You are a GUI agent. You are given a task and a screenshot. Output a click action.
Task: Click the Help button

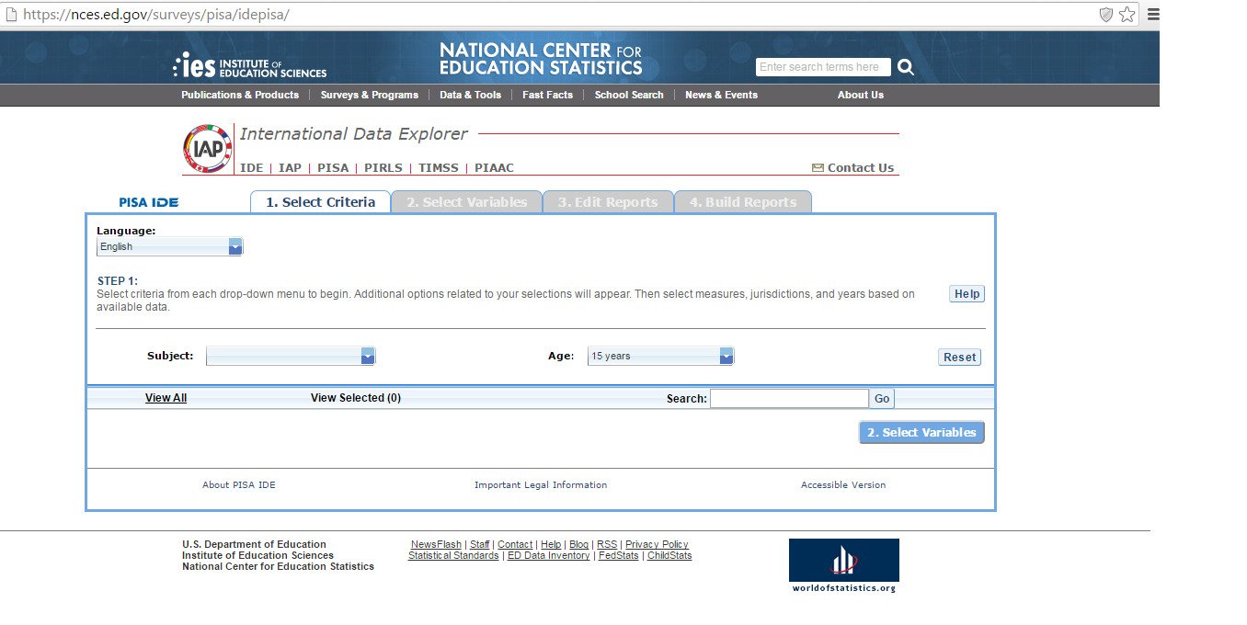tap(967, 294)
